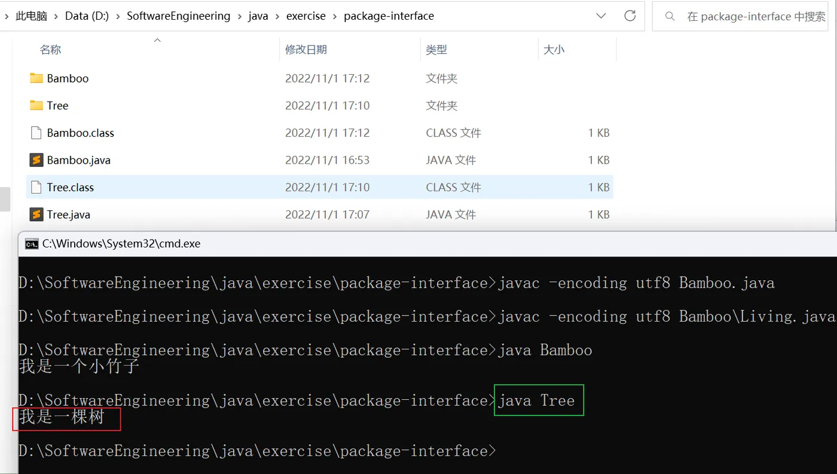Screen dimensions: 837x474
Task: Click the date 2022/11/1 17:07
Action: click(x=328, y=215)
